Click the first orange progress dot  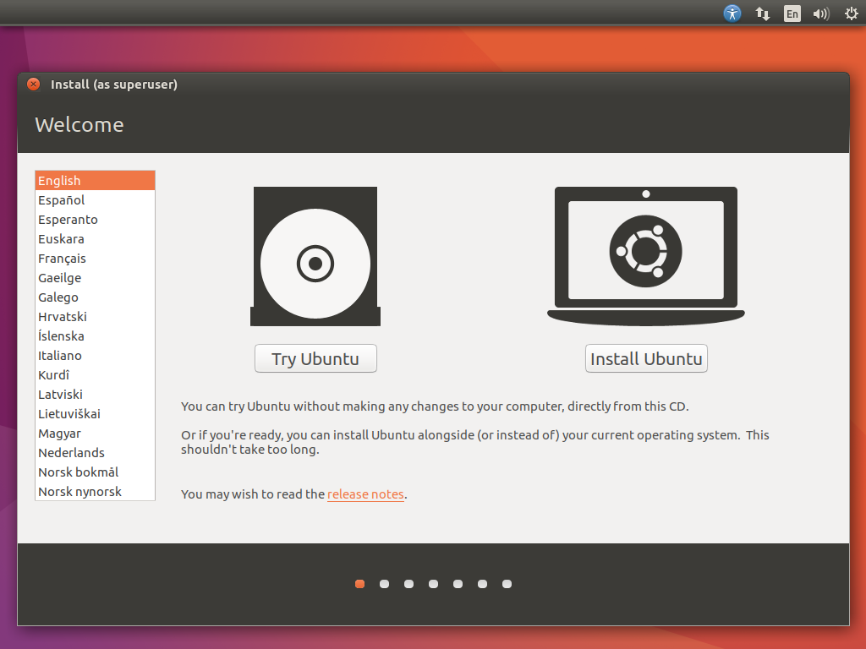tap(360, 584)
